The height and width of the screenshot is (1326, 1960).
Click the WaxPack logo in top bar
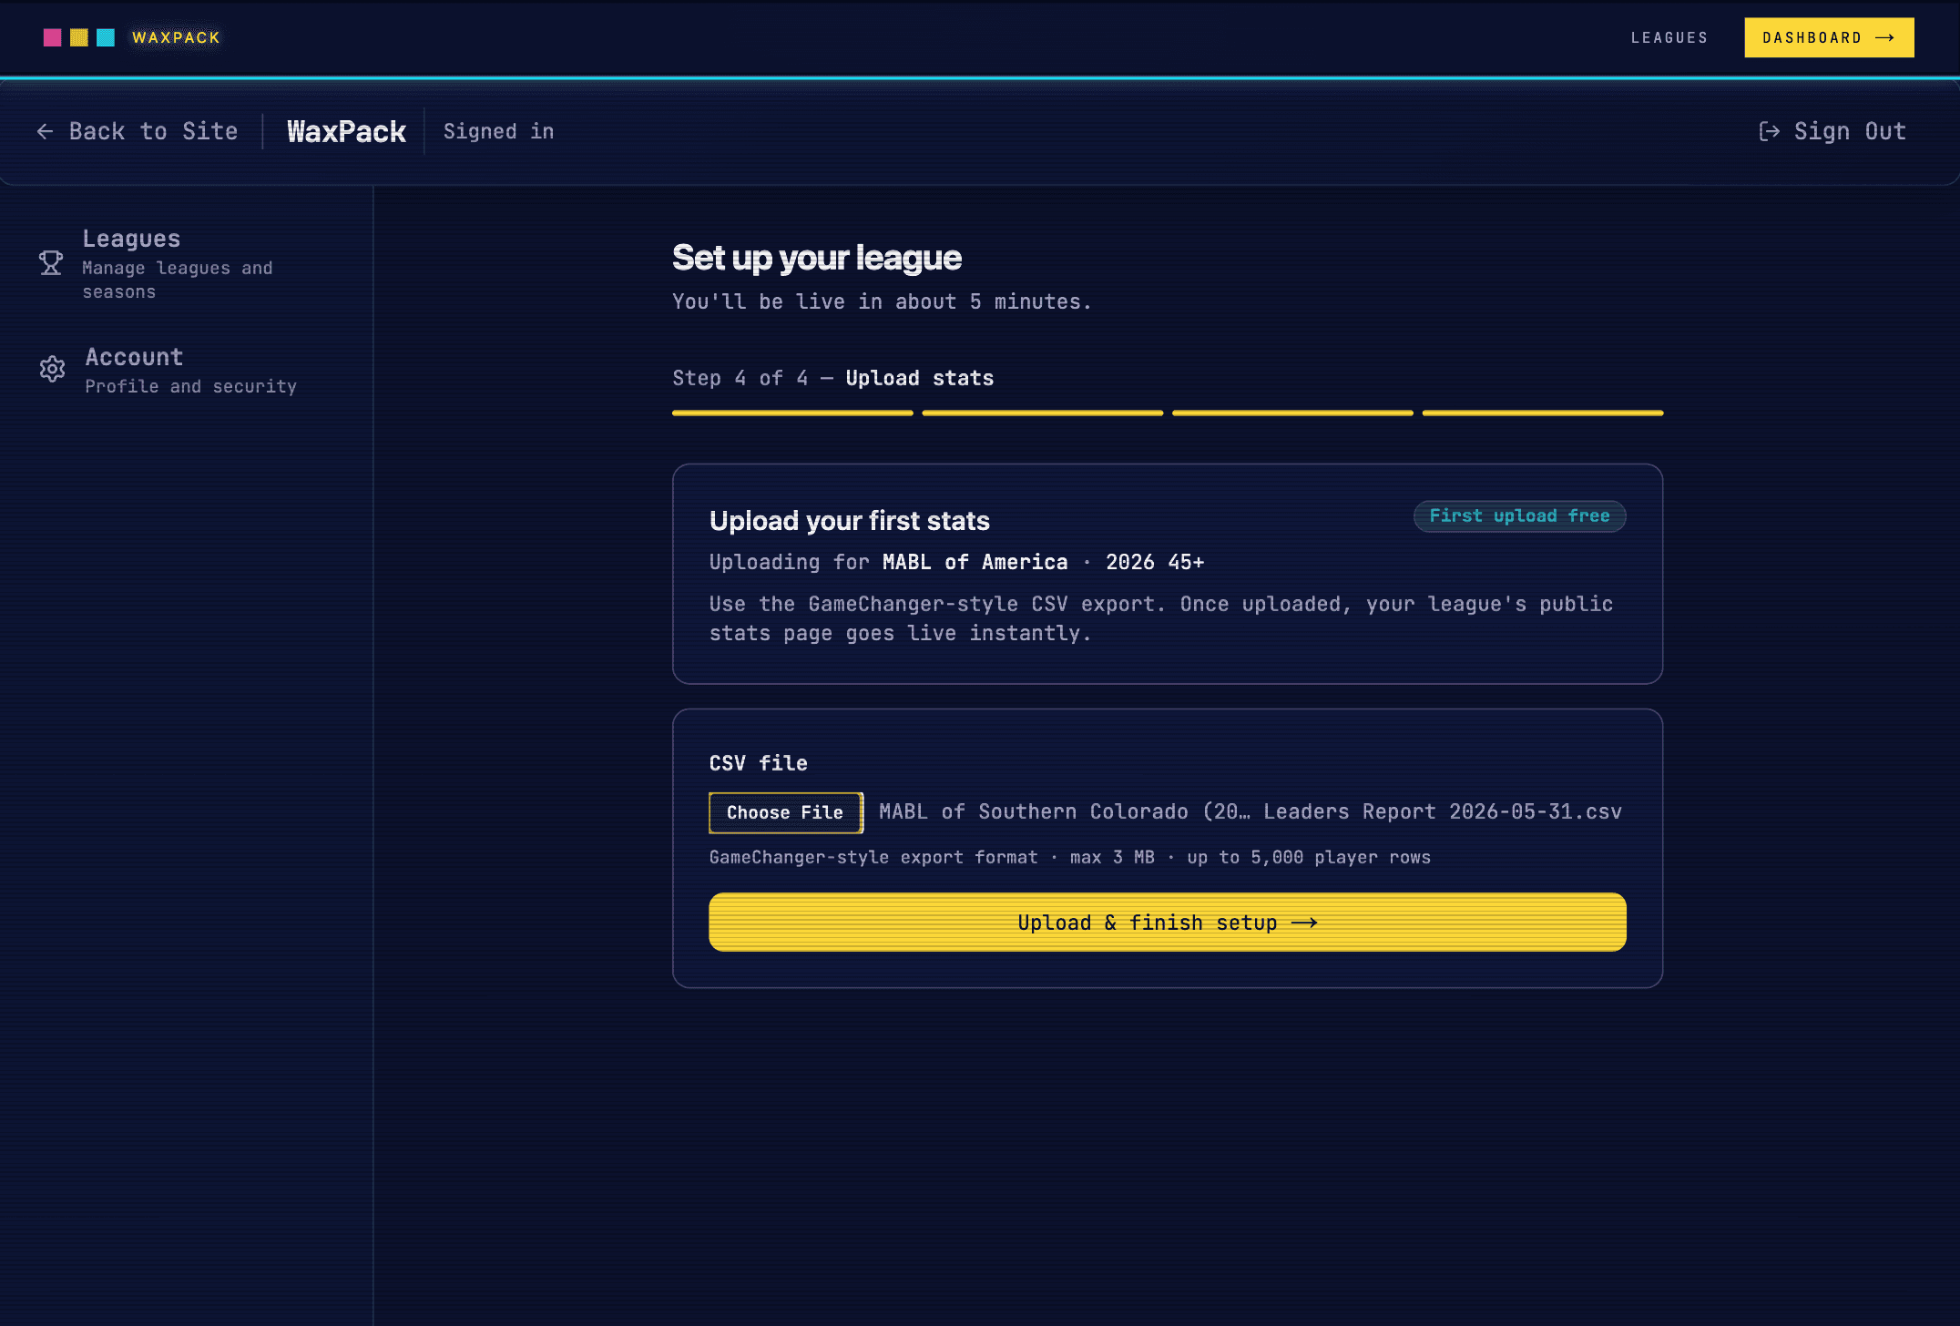coord(132,37)
